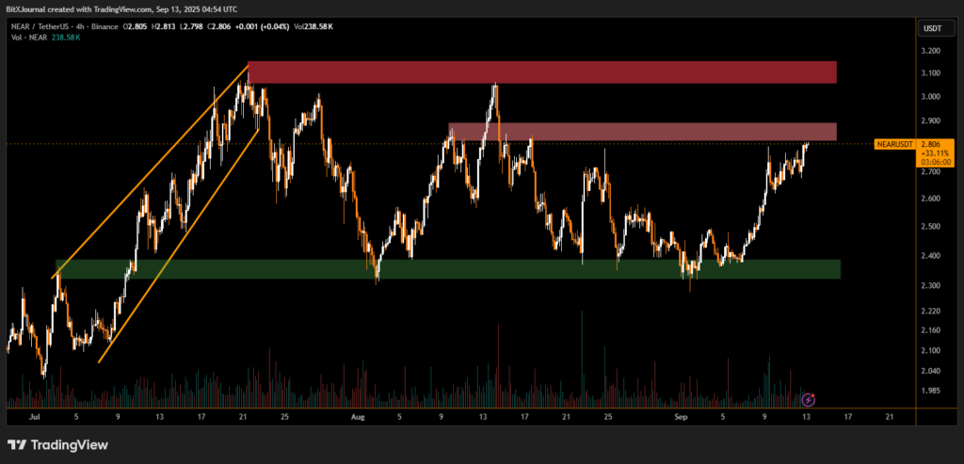
Task: Select the upper orange channel trendline
Action: [x=151, y=171]
